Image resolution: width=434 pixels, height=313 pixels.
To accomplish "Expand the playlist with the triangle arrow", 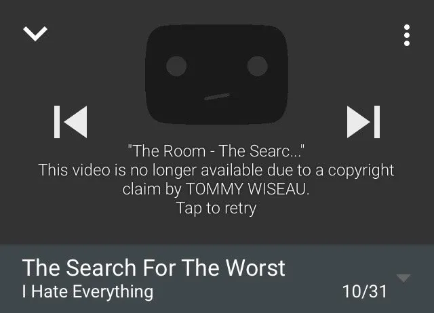I will pyautogui.click(x=403, y=278).
